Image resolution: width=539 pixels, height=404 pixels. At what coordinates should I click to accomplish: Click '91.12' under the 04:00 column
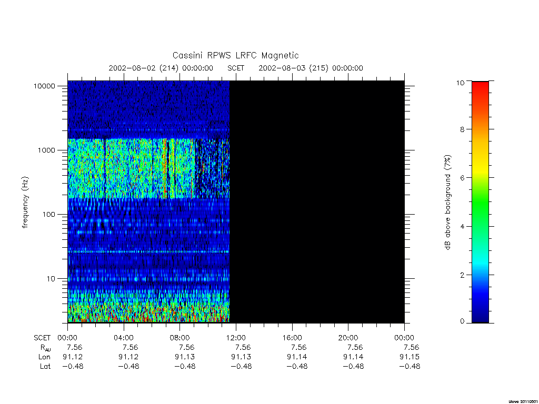tap(128, 357)
